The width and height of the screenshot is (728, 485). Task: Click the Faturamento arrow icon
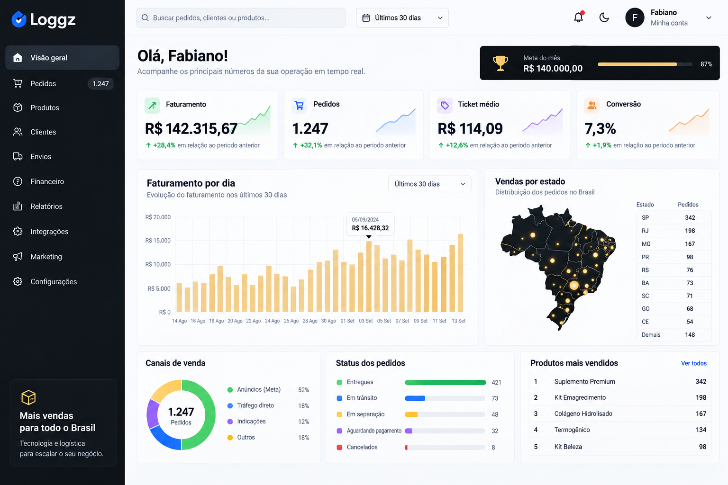(x=152, y=106)
